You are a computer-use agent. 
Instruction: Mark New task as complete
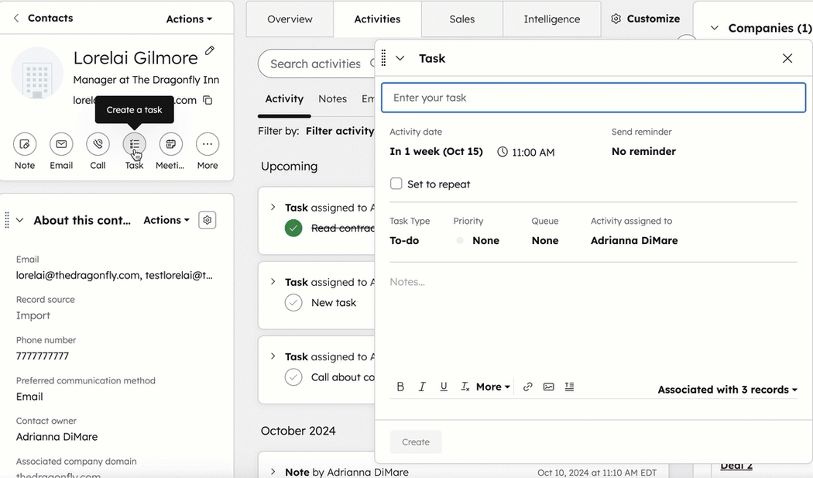coord(293,303)
